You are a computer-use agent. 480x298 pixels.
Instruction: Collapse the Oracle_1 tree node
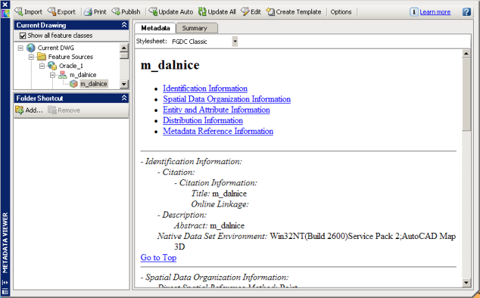click(42, 65)
